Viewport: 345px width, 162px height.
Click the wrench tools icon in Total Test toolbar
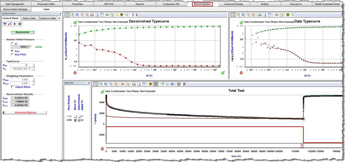click(184, 84)
